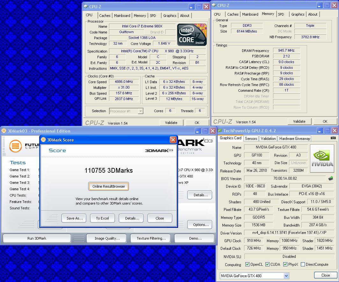The width and height of the screenshot is (339, 282).
Task: Open Hardware Giveaway tab in GPU-Z
Action: pos(294,138)
